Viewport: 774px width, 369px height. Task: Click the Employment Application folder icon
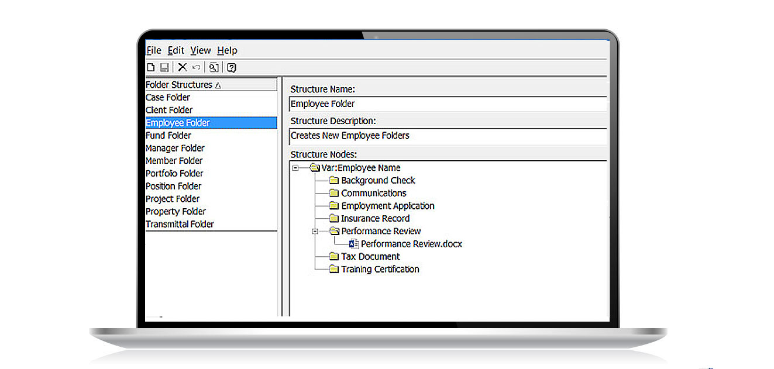[334, 206]
